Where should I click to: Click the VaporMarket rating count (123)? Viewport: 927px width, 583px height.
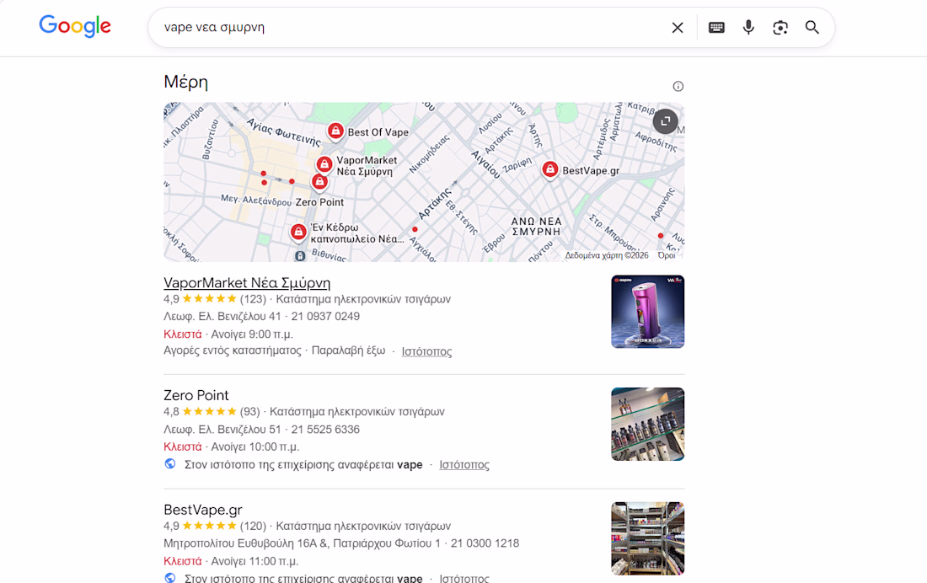pos(253,299)
